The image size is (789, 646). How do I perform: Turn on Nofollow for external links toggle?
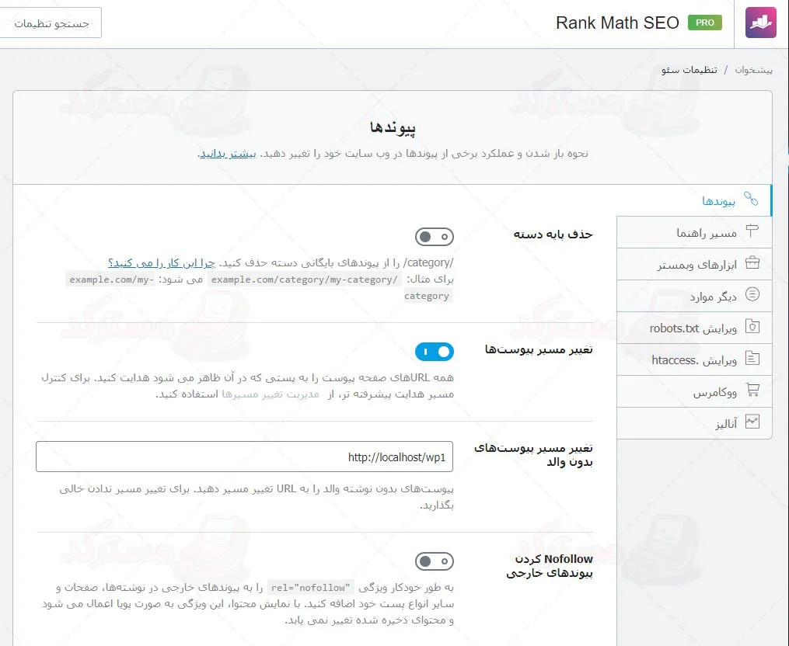click(435, 561)
